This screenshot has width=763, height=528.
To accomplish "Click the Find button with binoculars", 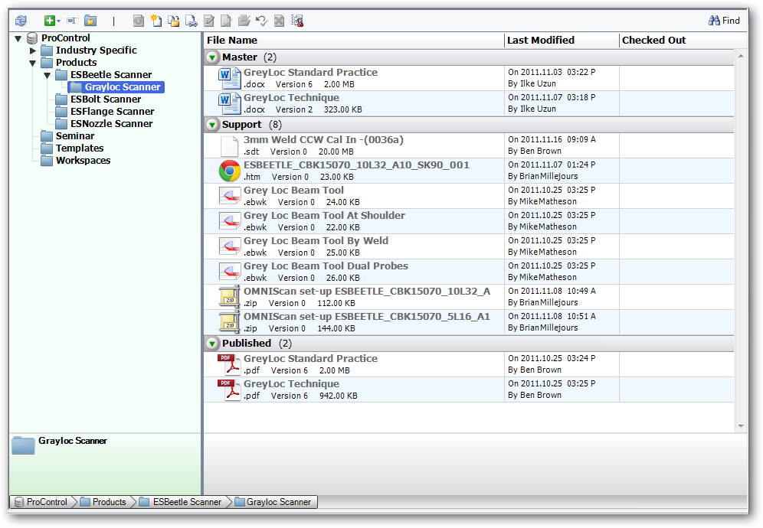I will click(724, 21).
